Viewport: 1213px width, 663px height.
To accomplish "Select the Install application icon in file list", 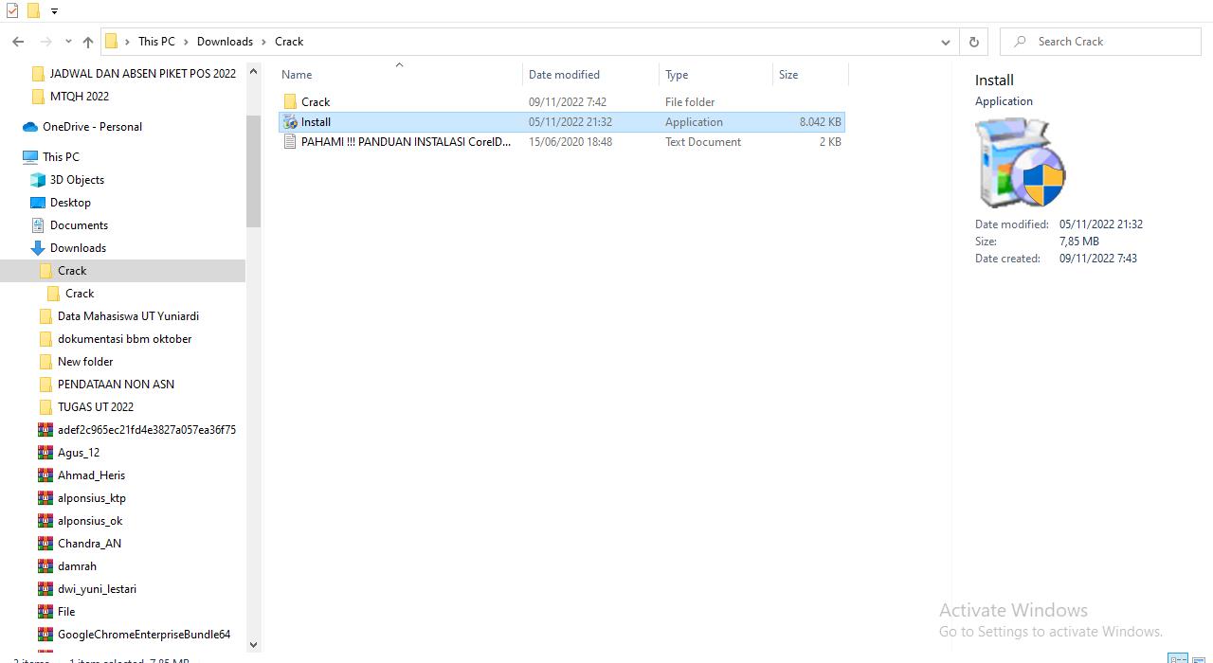I will tap(291, 122).
